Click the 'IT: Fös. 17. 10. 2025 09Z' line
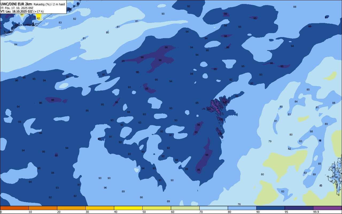This screenshot has width=342, height=214. 17,8
